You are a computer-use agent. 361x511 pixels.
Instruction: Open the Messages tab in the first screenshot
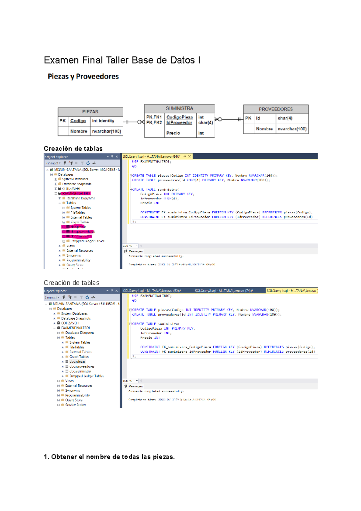pos(134,251)
